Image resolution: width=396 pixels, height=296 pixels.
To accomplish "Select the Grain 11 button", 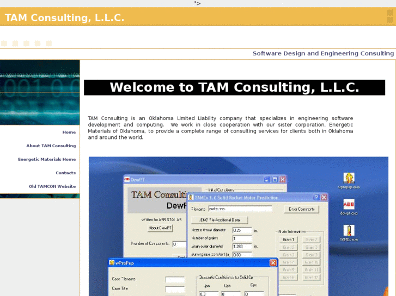I will coord(311,269).
